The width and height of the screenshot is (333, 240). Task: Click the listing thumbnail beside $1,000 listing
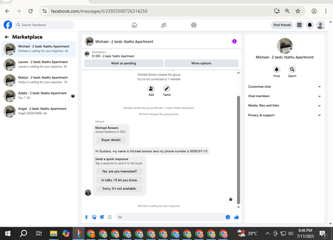click(x=87, y=54)
